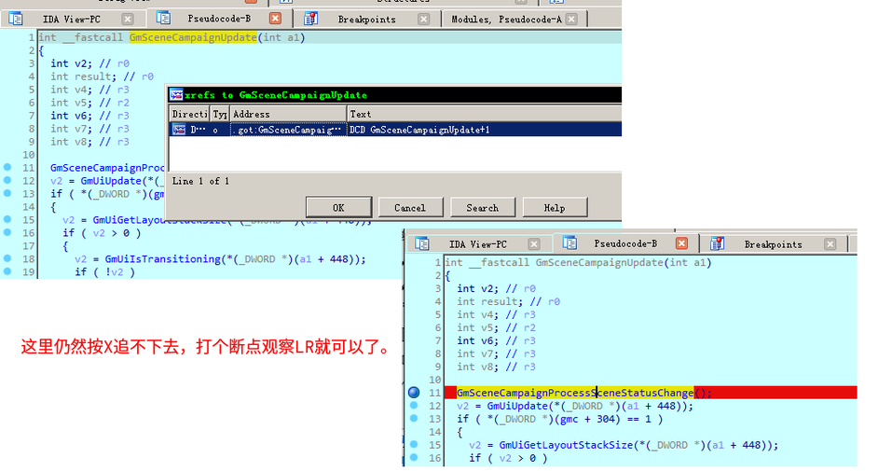Toggle breakpoint dot on line 16 in upper window
This screenshot has width=878, height=471.
[x=7, y=232]
